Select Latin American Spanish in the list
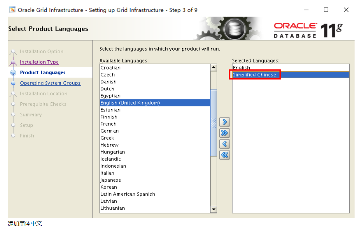Viewport: 363px width, 231px height. coord(155,194)
